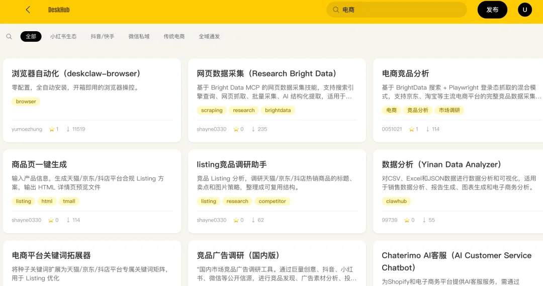
Task: Open 商品页一键生成 card title
Action: tap(39, 164)
